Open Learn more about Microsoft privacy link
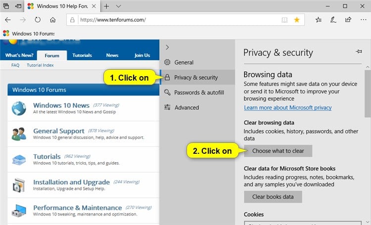 [x=288, y=108]
